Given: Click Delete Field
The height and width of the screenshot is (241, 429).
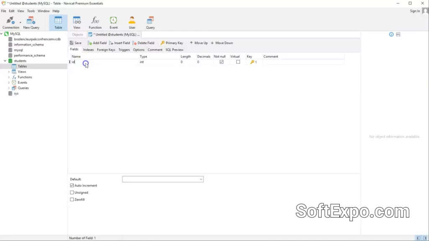Looking at the screenshot, I should click(143, 43).
